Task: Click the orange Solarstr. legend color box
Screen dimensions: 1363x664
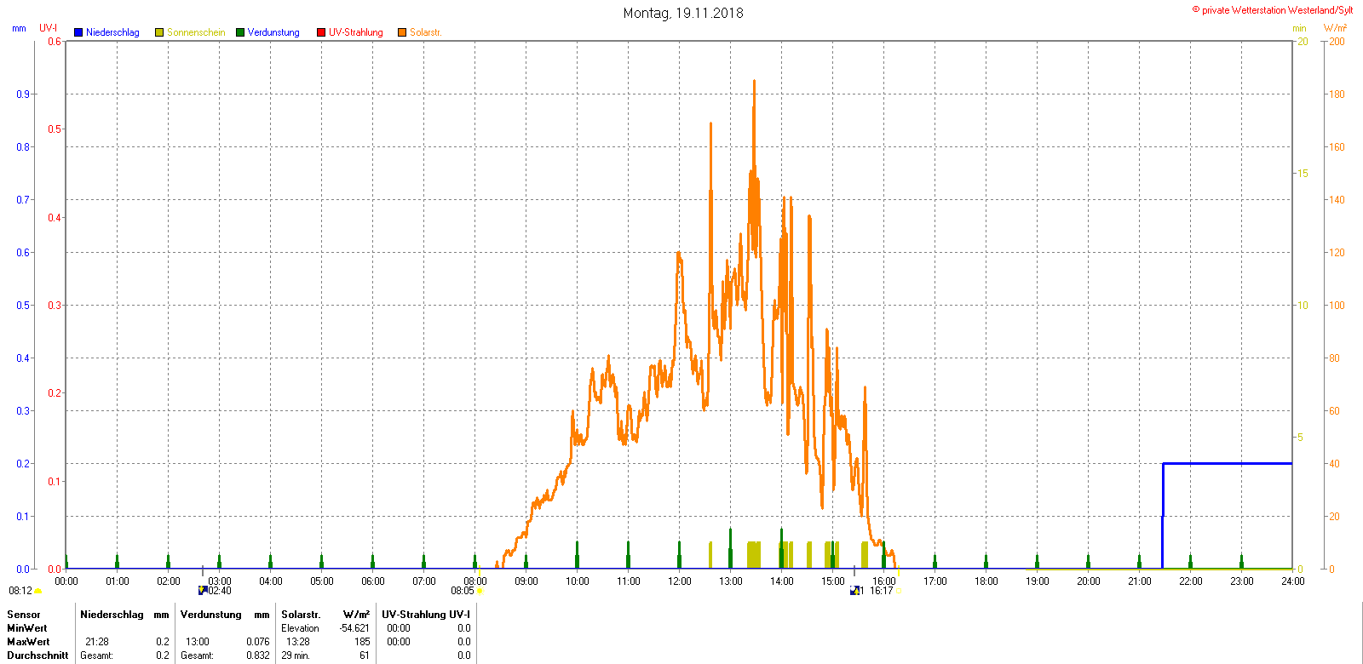Action: [402, 32]
